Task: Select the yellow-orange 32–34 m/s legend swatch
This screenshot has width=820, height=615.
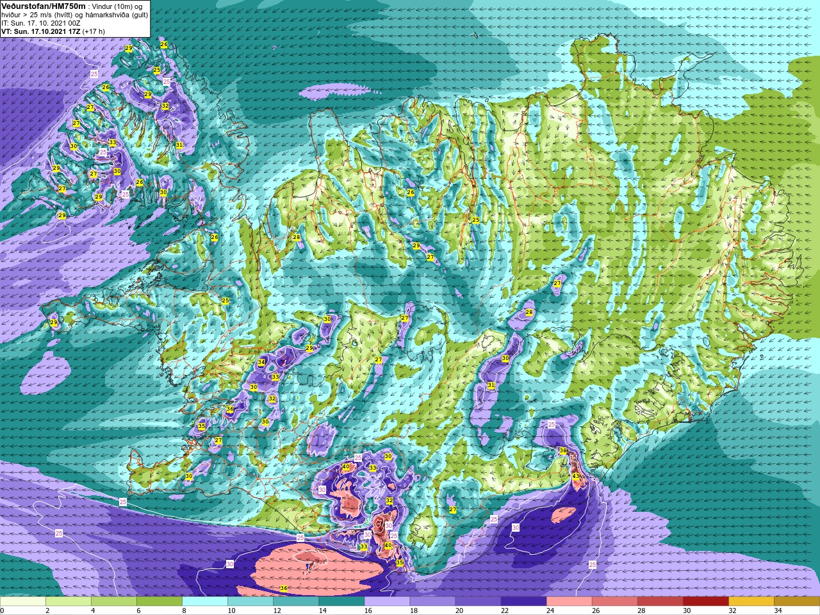Action: pyautogui.click(x=751, y=602)
